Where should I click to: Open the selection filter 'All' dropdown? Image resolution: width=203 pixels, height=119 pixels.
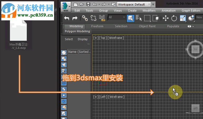click(117, 17)
